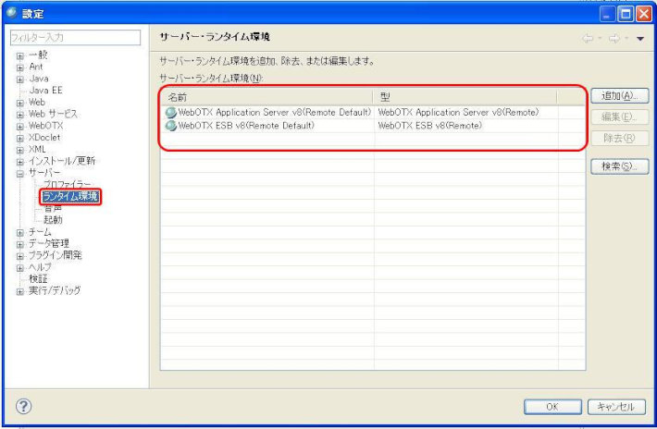Collapse the サーバー tree node
657x429 pixels.
click(19, 173)
